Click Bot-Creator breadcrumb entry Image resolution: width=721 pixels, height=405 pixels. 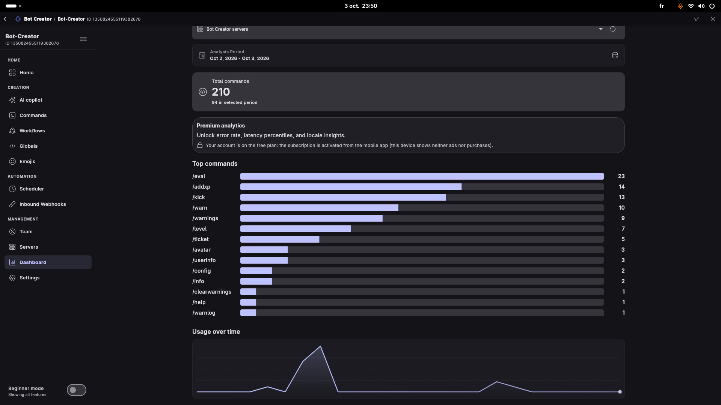[71, 19]
